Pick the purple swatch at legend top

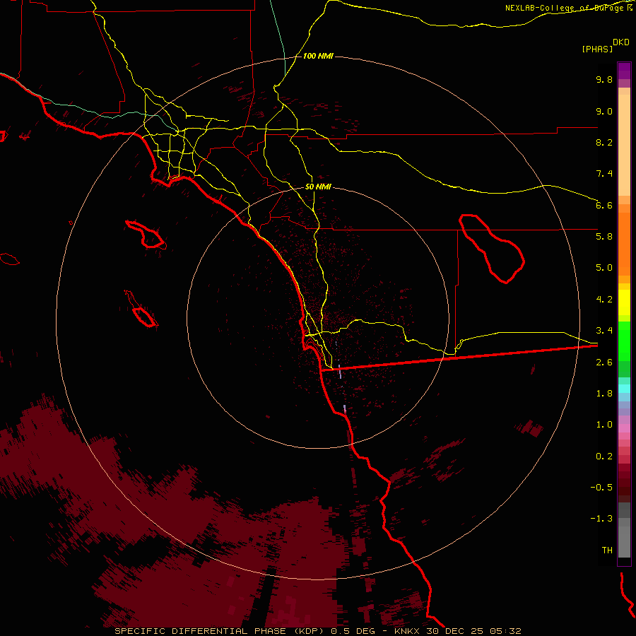coord(624,71)
